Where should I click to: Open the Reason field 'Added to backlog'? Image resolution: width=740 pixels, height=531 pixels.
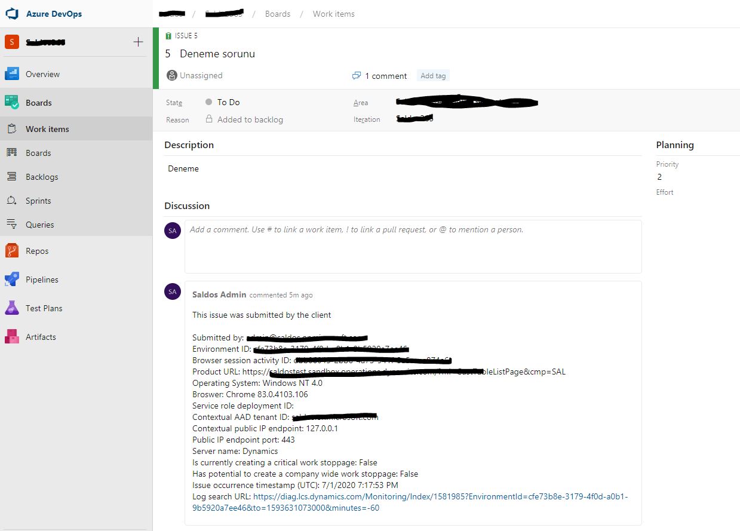click(x=250, y=119)
